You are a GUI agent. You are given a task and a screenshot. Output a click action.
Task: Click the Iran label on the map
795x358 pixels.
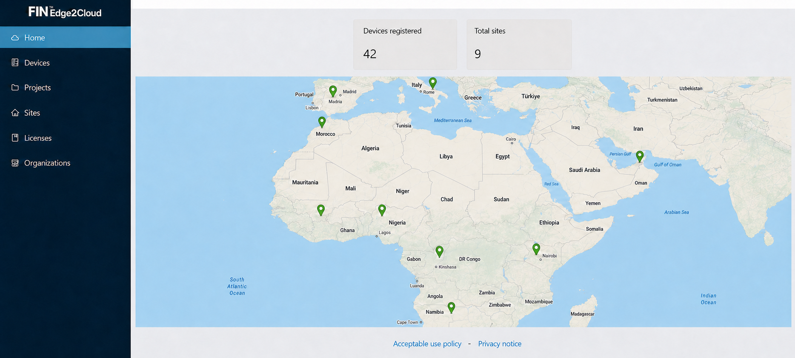click(638, 129)
